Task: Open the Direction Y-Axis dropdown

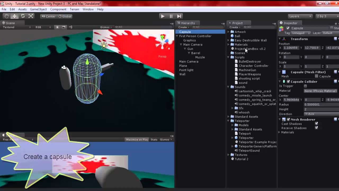Action: click(321, 114)
